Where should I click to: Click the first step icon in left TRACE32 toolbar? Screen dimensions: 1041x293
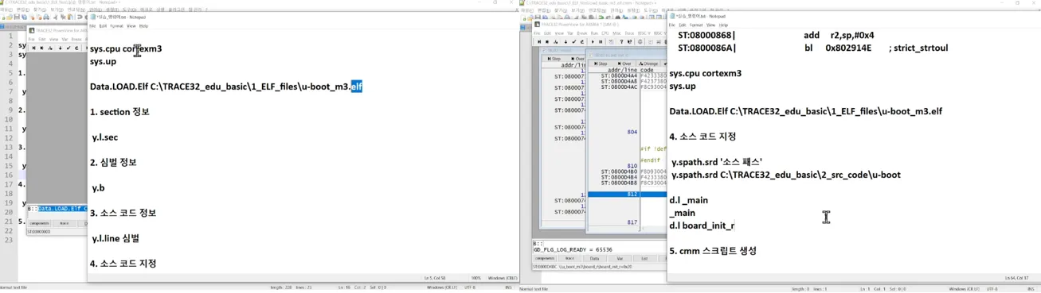point(34,48)
